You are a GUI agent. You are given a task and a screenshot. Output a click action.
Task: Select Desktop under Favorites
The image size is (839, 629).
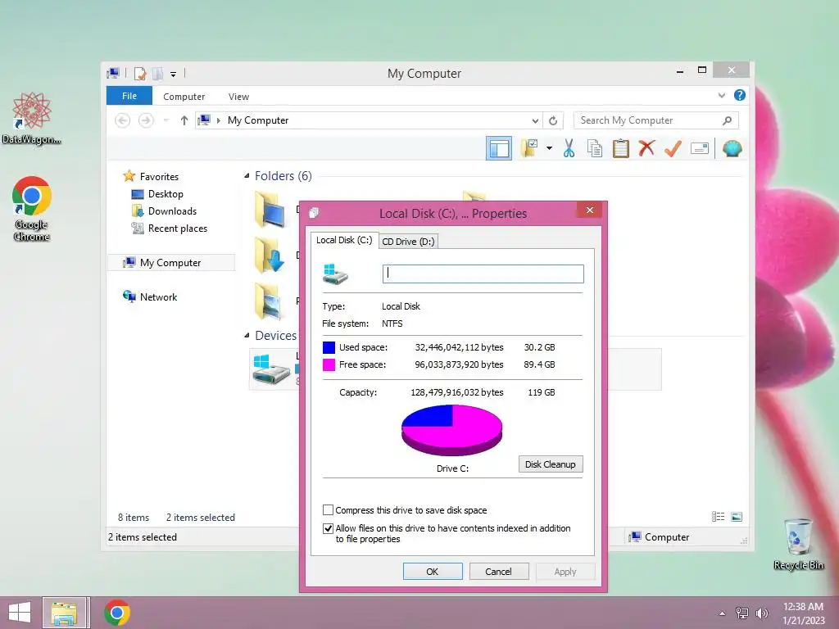(166, 193)
